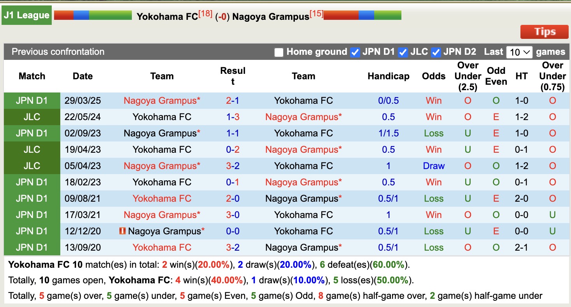This screenshot has width=571, height=307.
Task: Click the JLC label on the 19/04/23 row
Action: pos(32,149)
